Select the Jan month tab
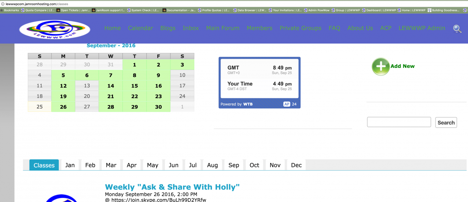Screen dimensions: 468x202 point(70,165)
